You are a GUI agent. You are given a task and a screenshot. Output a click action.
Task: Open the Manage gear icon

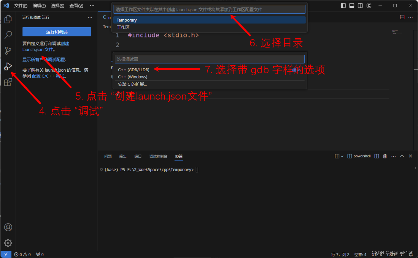coord(8,243)
